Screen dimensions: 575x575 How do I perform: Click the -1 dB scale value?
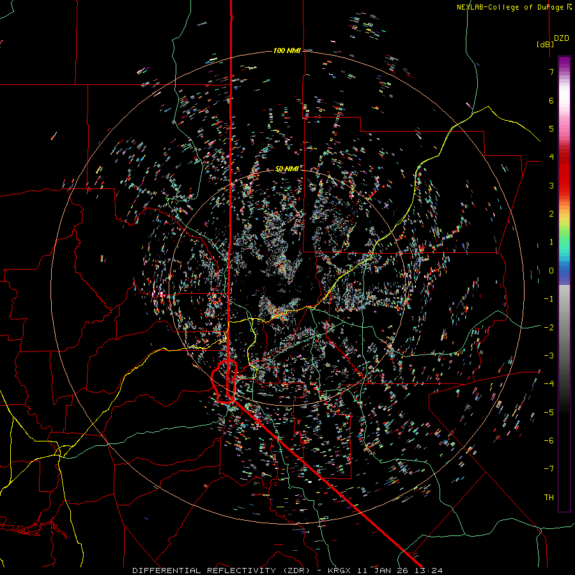point(549,299)
